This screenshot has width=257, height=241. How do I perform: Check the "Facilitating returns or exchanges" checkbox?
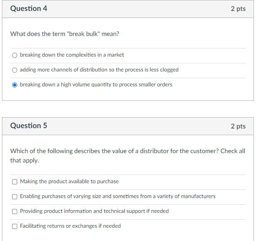click(15, 226)
